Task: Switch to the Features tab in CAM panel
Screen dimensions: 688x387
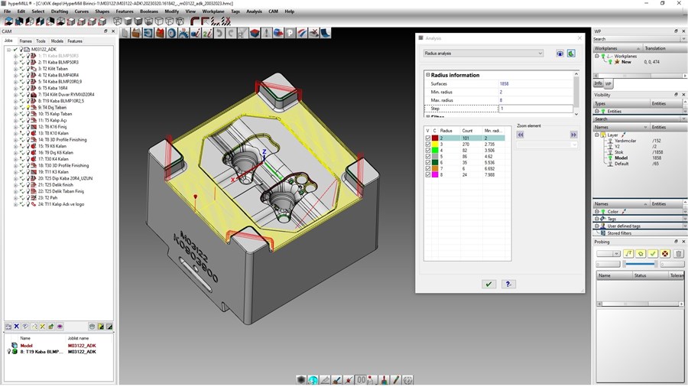Action: [75, 41]
